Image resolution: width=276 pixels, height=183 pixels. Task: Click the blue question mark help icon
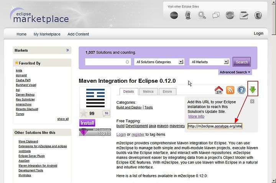click(x=242, y=90)
